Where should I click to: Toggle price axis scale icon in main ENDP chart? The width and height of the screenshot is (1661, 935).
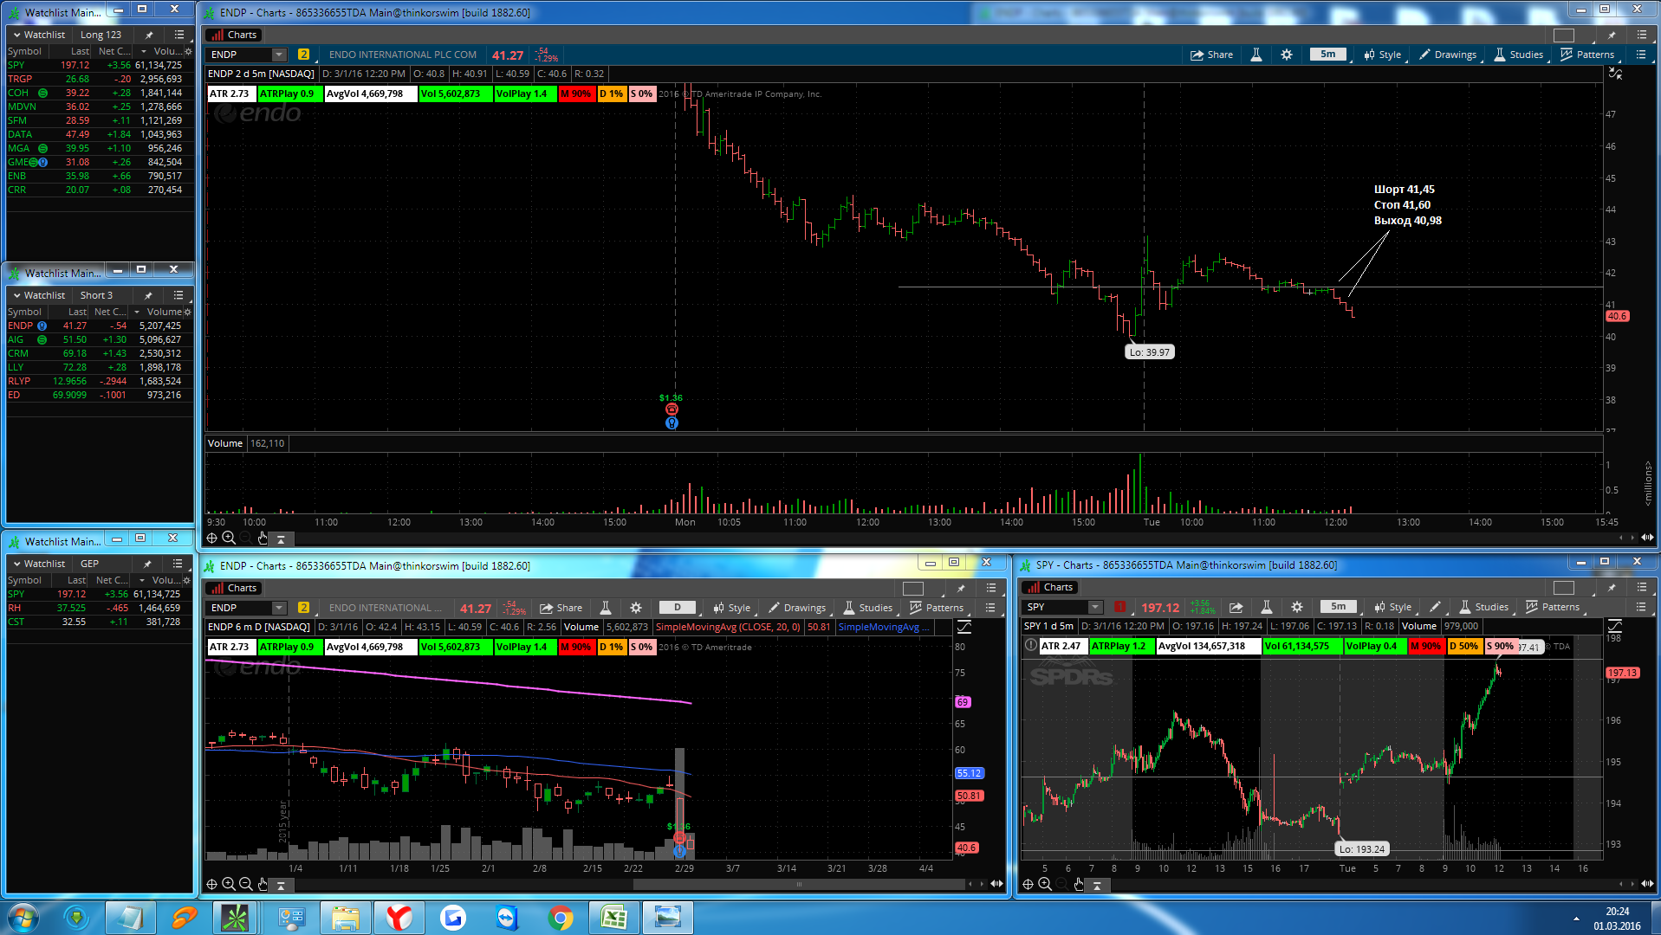(1616, 74)
